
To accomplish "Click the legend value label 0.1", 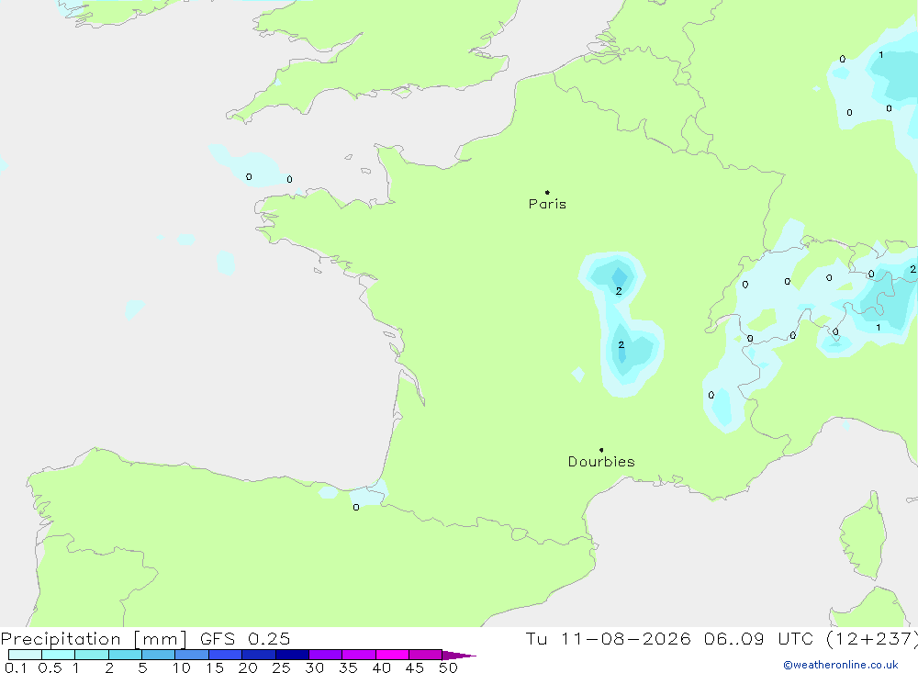I will pyautogui.click(x=16, y=667).
